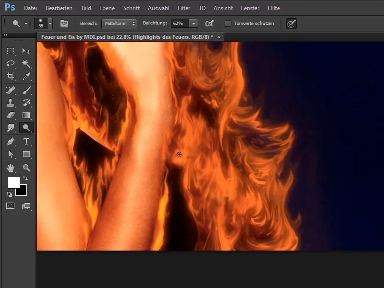384x288 pixels.
Task: Select the Gradient tool
Action: click(x=26, y=115)
